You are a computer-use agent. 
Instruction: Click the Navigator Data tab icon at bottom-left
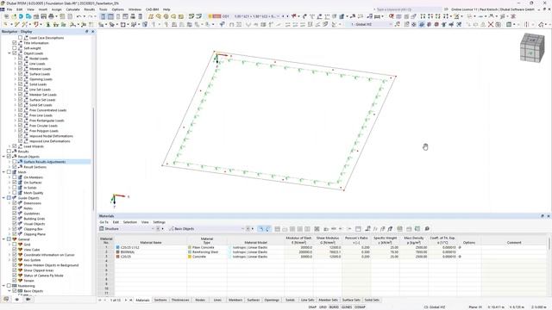tap(6, 299)
